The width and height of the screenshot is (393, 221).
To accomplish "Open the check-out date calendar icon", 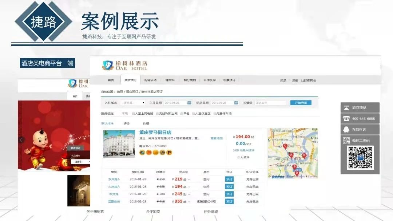I will 236,102.
